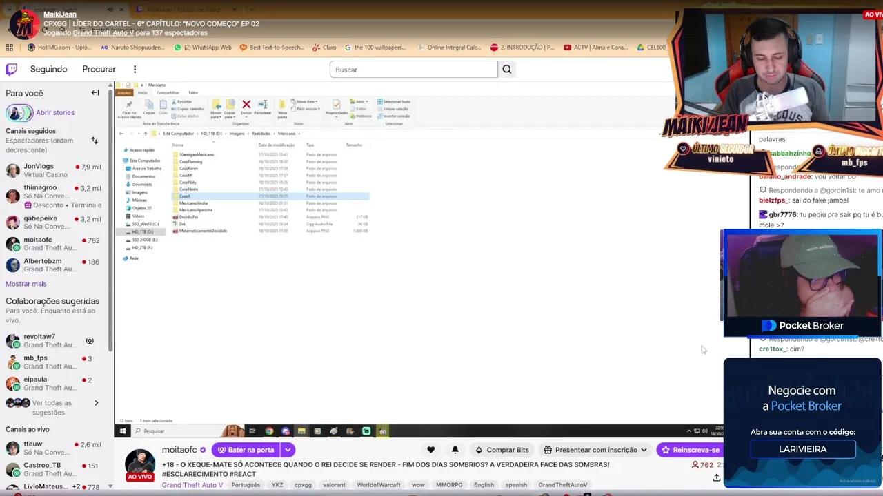Click Fixar no Acesso rápido icon
Screen dimensions: 883x496
click(129, 104)
